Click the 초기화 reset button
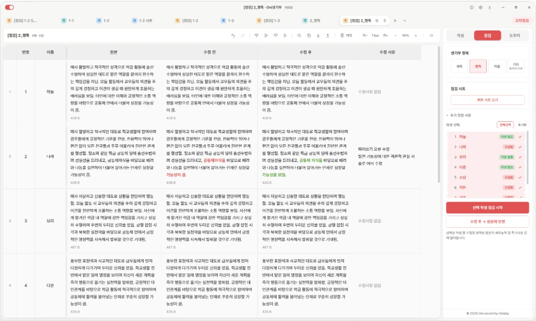536x321 pixels. 522,125
